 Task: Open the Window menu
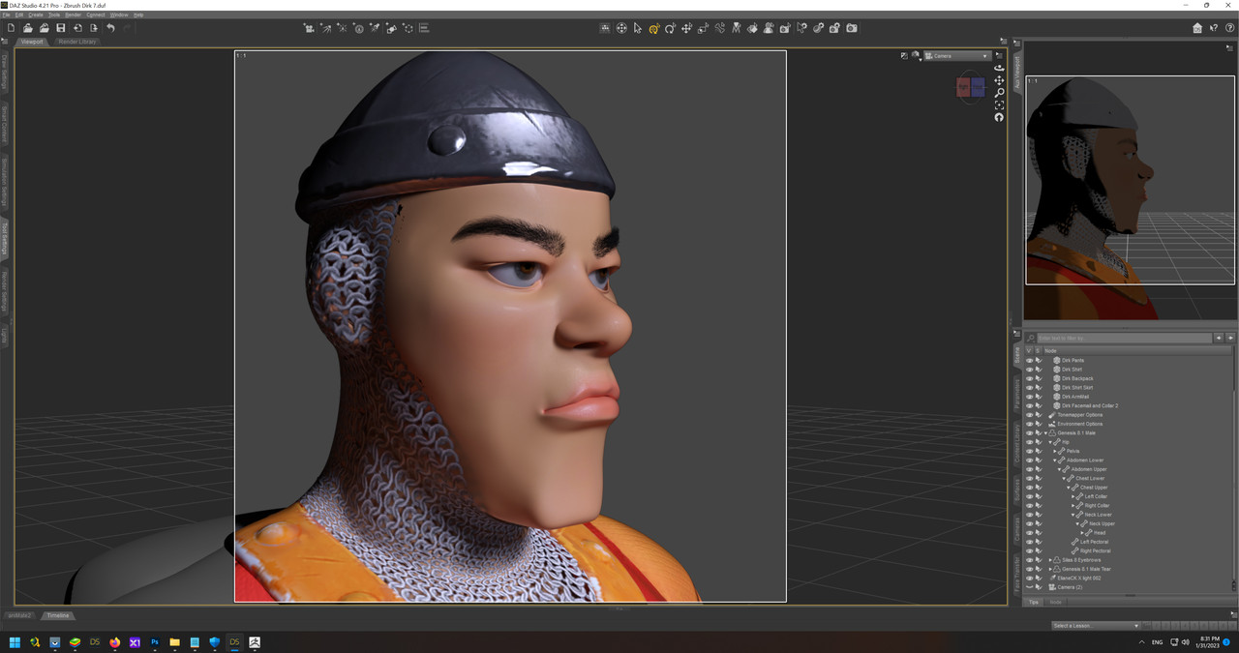[x=118, y=15]
